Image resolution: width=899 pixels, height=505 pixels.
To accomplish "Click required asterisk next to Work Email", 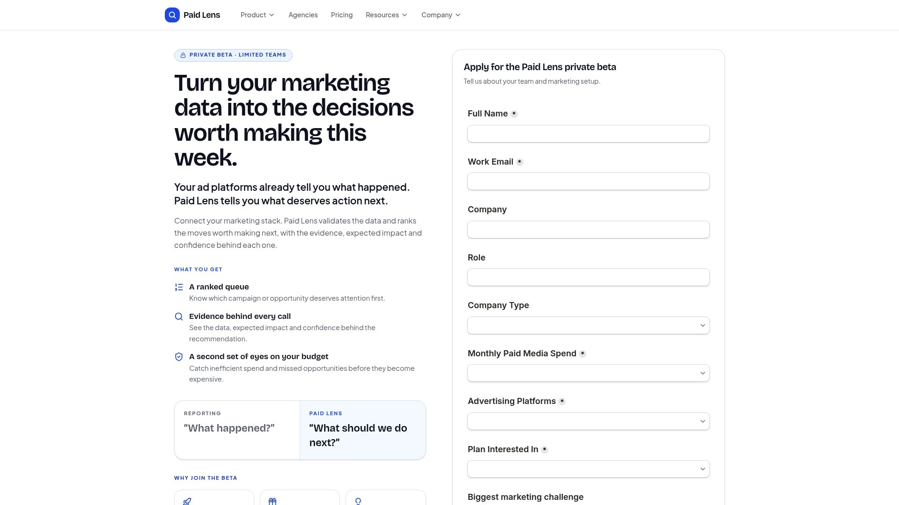I will 520,162.
